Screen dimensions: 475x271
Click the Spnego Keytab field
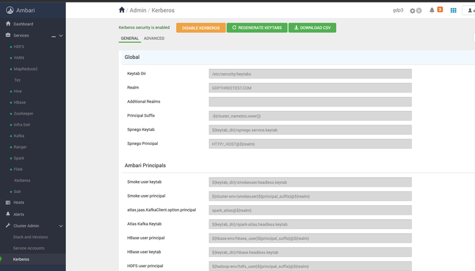(310, 130)
